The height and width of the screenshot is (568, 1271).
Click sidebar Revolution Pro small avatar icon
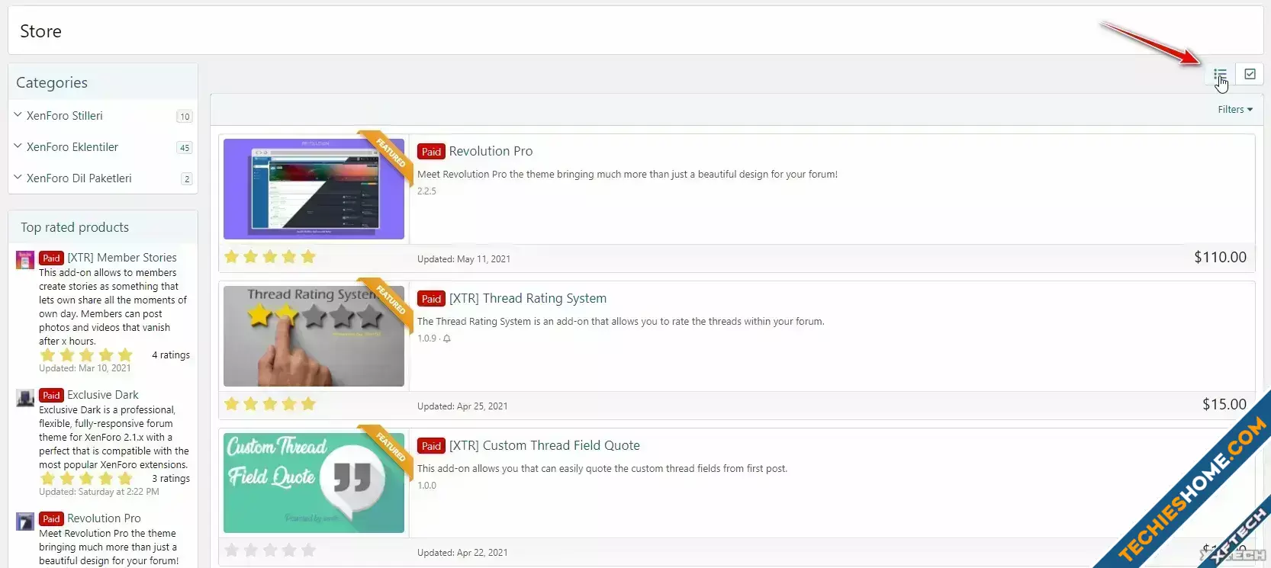pyautogui.click(x=25, y=521)
